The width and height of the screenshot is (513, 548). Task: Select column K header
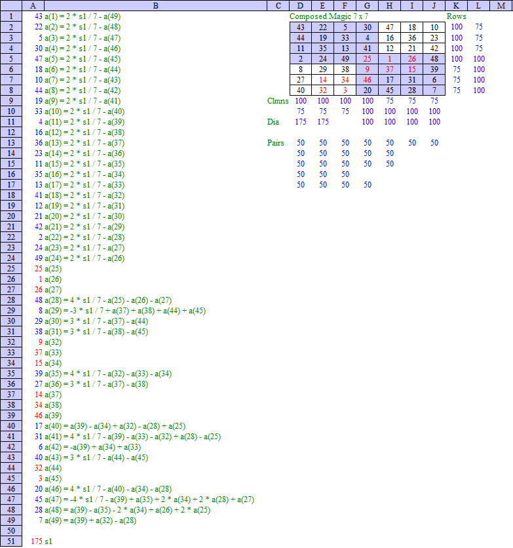click(x=456, y=6)
